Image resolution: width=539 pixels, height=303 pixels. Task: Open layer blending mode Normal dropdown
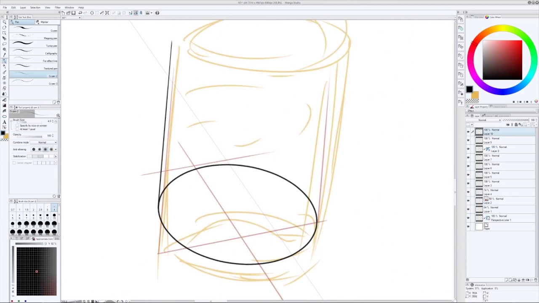[x=483, y=120]
